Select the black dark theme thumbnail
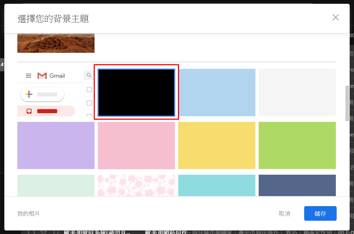The height and width of the screenshot is (234, 354). [136, 92]
